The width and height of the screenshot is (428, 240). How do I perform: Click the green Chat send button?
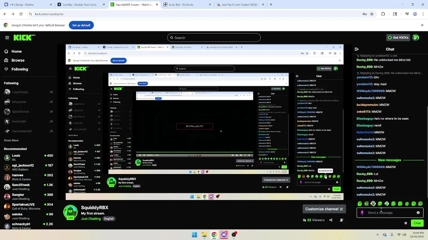417,223
